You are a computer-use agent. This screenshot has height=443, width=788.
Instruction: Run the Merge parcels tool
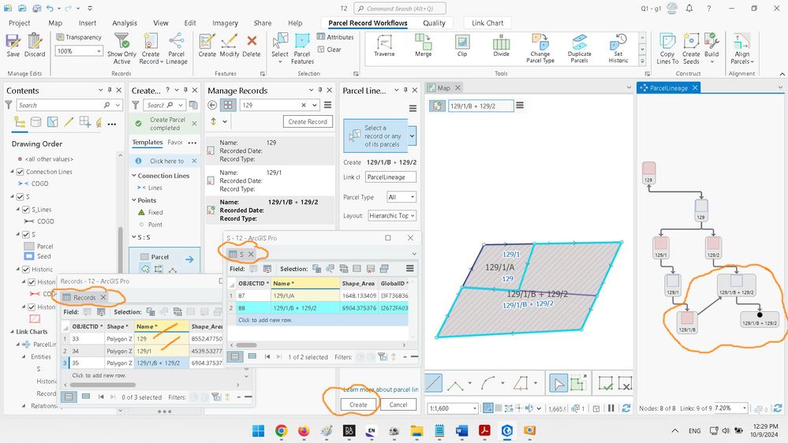pyautogui.click(x=423, y=45)
